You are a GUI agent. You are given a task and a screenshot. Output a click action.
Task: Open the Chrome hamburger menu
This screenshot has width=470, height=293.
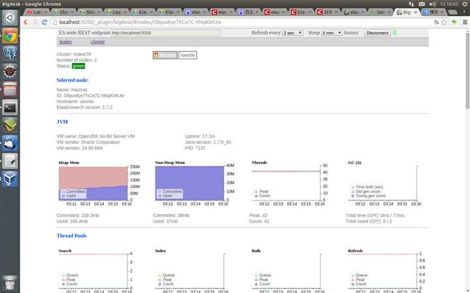click(x=465, y=22)
